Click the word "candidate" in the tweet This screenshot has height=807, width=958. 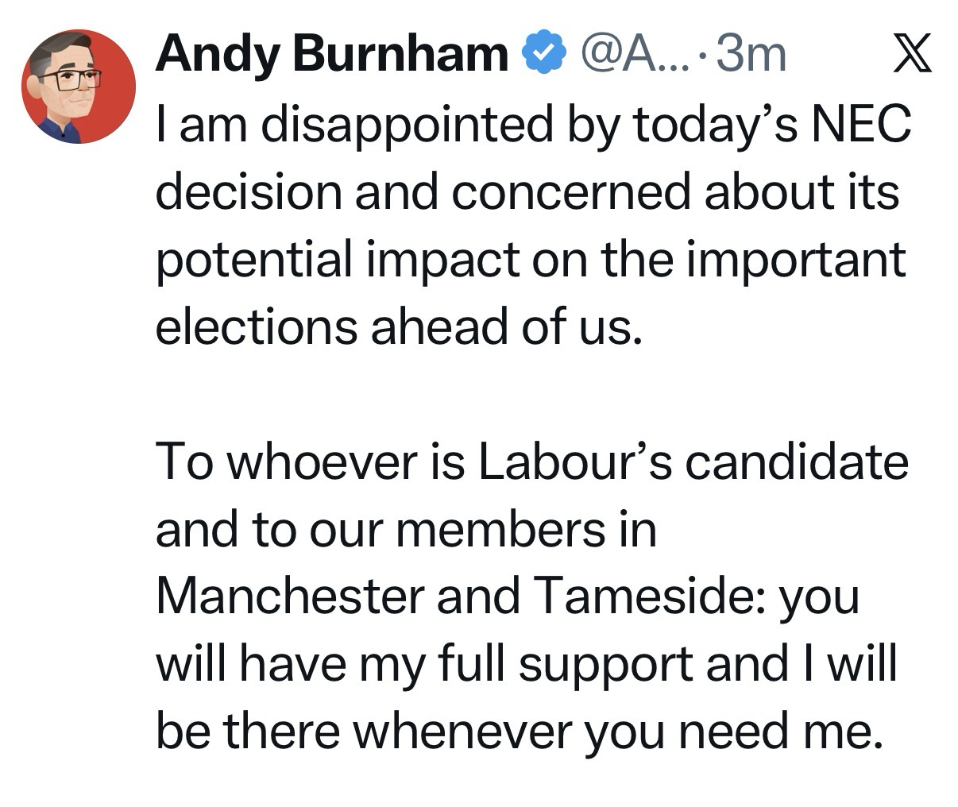tap(797, 461)
